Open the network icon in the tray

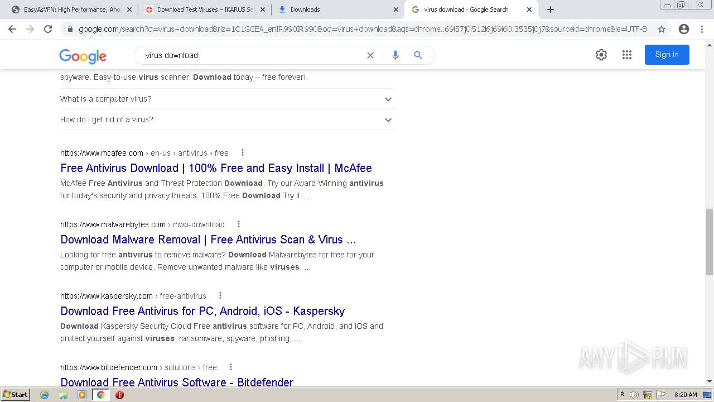[648, 395]
